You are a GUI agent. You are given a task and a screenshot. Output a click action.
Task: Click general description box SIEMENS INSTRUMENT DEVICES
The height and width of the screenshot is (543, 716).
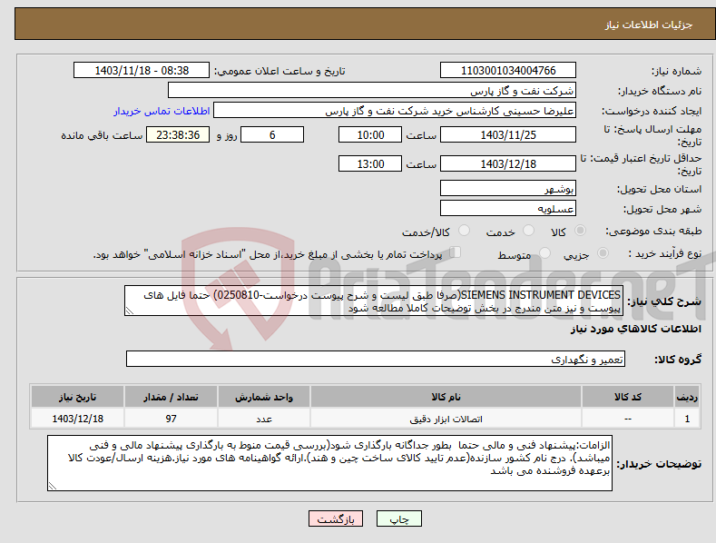[374, 301]
